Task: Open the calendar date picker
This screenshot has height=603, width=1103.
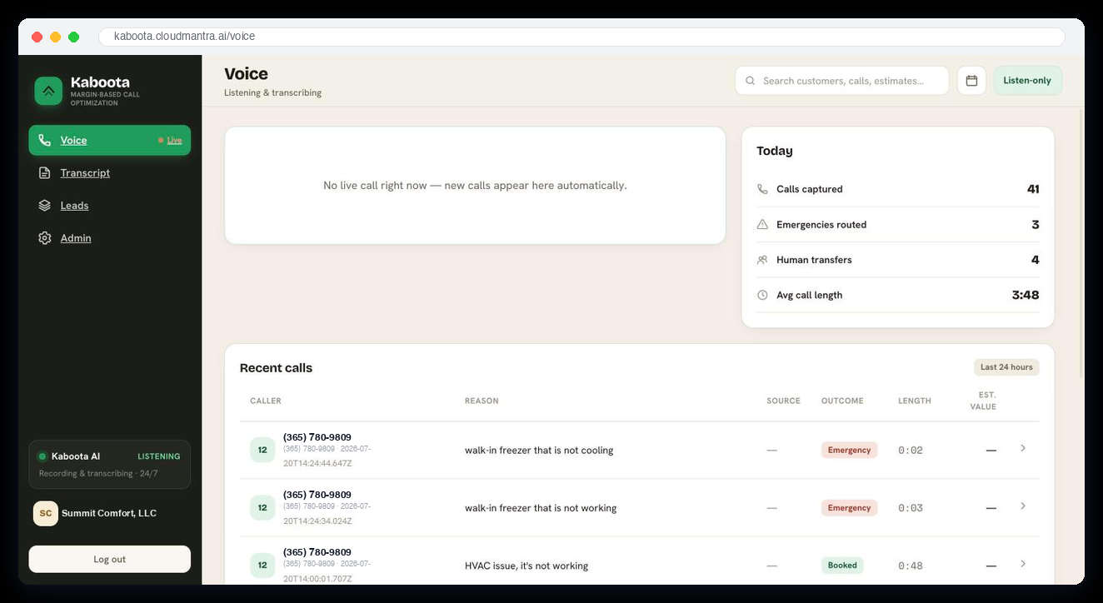Action: click(x=971, y=81)
